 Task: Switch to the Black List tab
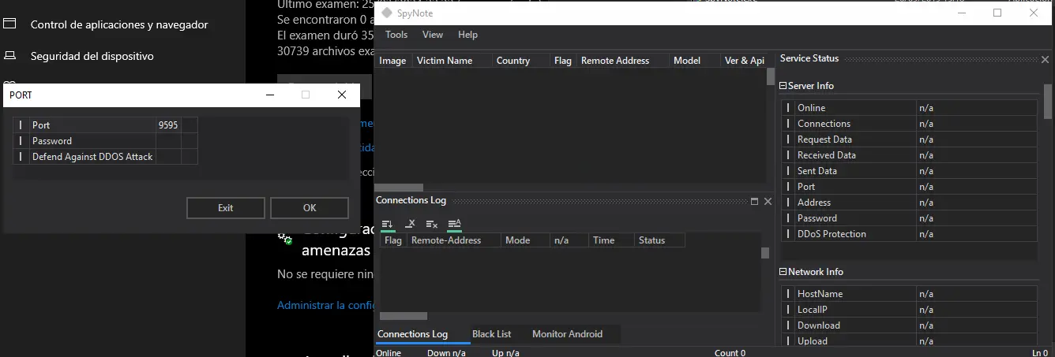[x=491, y=334]
